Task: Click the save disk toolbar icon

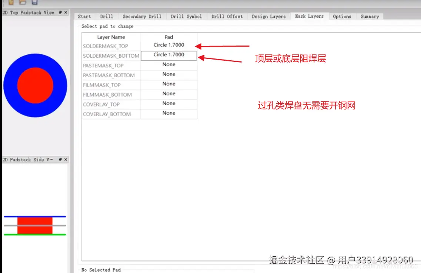Action: (35, 2)
